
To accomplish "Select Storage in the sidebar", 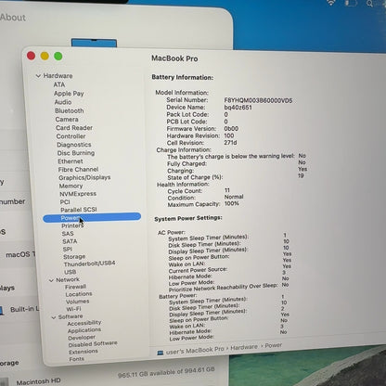I will point(74,257).
